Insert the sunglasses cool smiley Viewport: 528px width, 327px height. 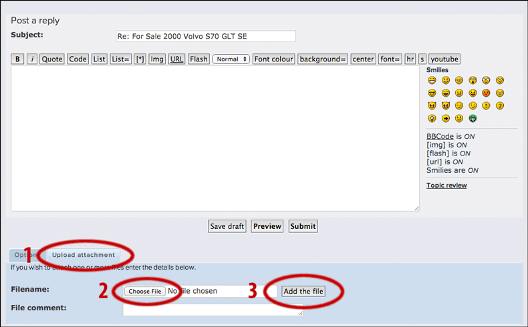click(432, 93)
